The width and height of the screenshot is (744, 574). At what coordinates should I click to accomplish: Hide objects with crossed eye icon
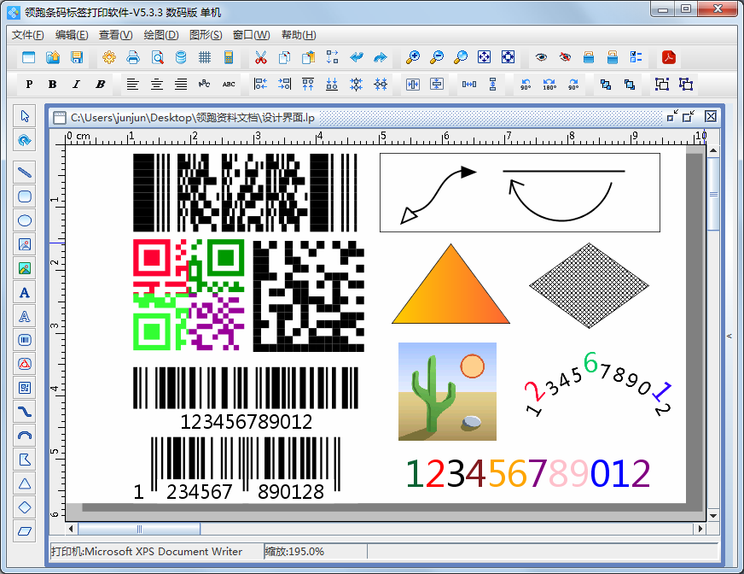point(565,57)
